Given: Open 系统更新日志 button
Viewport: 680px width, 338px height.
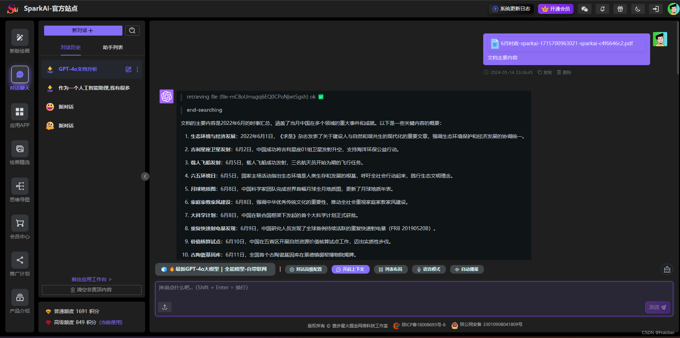Looking at the screenshot, I should tap(511, 9).
